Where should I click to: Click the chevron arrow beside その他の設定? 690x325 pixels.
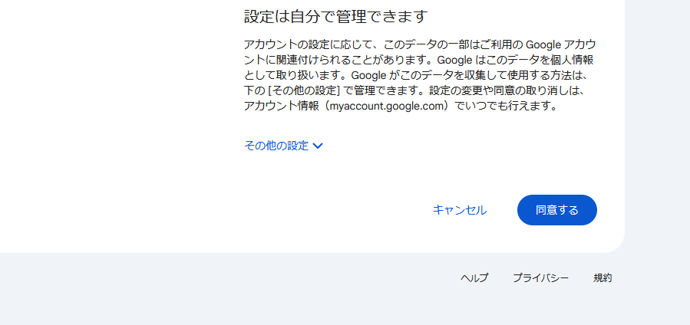pos(319,146)
